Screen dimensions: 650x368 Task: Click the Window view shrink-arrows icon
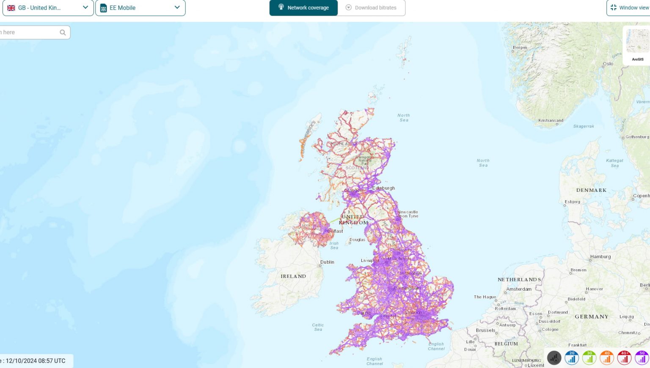(613, 8)
